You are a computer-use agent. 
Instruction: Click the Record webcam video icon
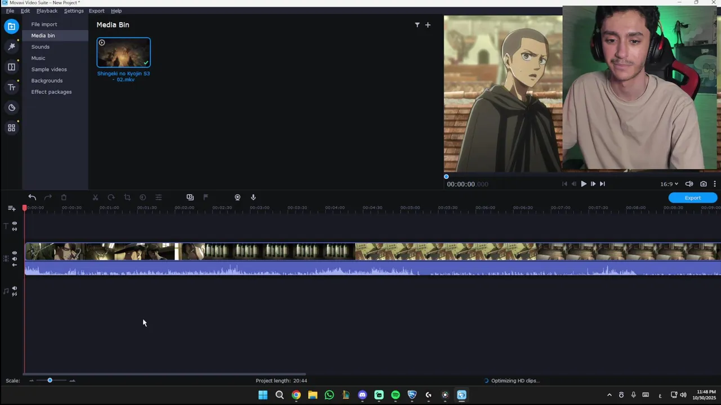(237, 197)
